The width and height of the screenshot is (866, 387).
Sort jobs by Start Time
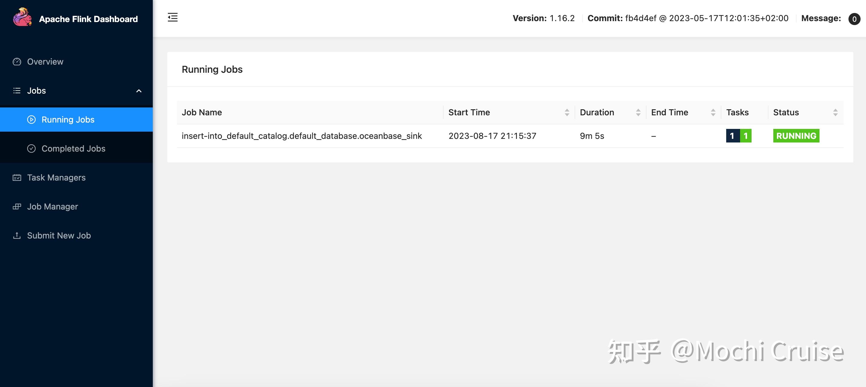coord(567,112)
